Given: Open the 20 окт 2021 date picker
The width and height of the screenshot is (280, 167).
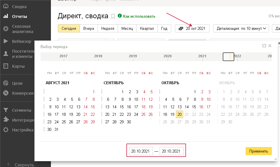Looking at the screenshot, I should [x=192, y=28].
